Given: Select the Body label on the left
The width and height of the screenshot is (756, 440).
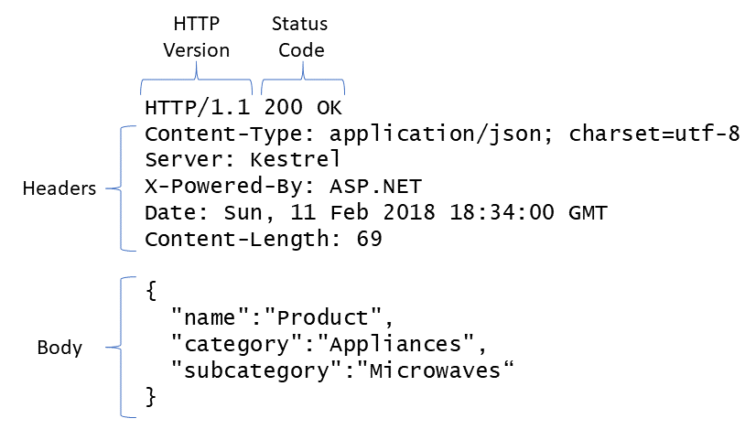Looking at the screenshot, I should (x=59, y=348).
